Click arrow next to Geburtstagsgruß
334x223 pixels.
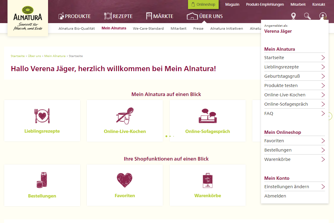click(323, 76)
